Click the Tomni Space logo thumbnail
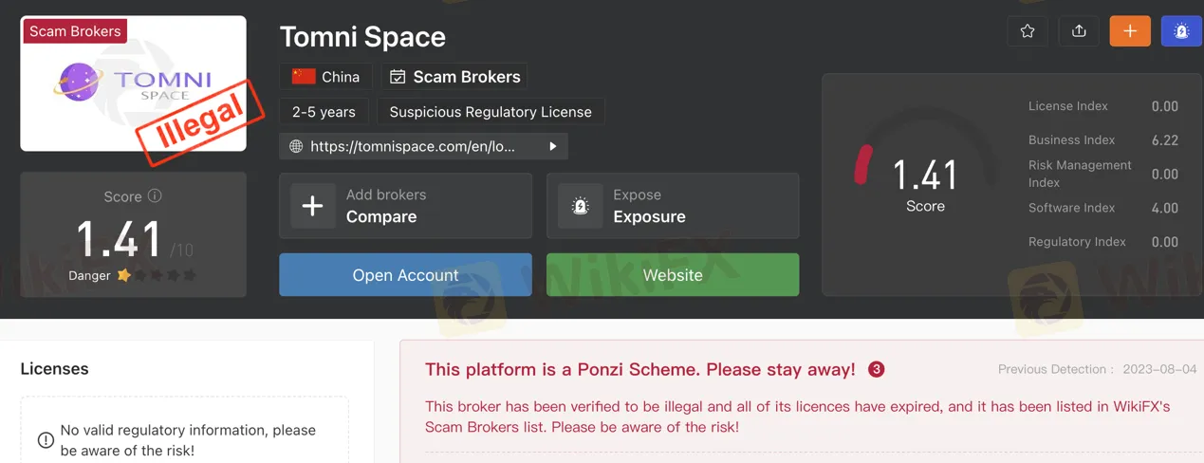 point(133,83)
